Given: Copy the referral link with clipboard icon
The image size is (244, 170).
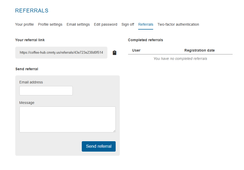Looking at the screenshot, I should point(115,53).
